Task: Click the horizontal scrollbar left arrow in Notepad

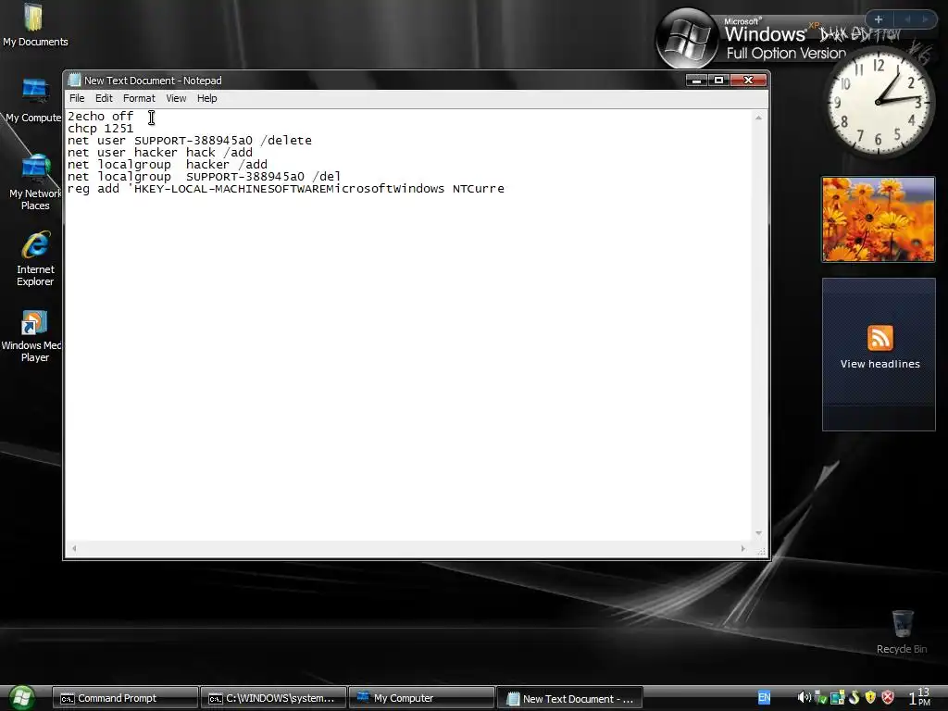Action: pos(74,548)
